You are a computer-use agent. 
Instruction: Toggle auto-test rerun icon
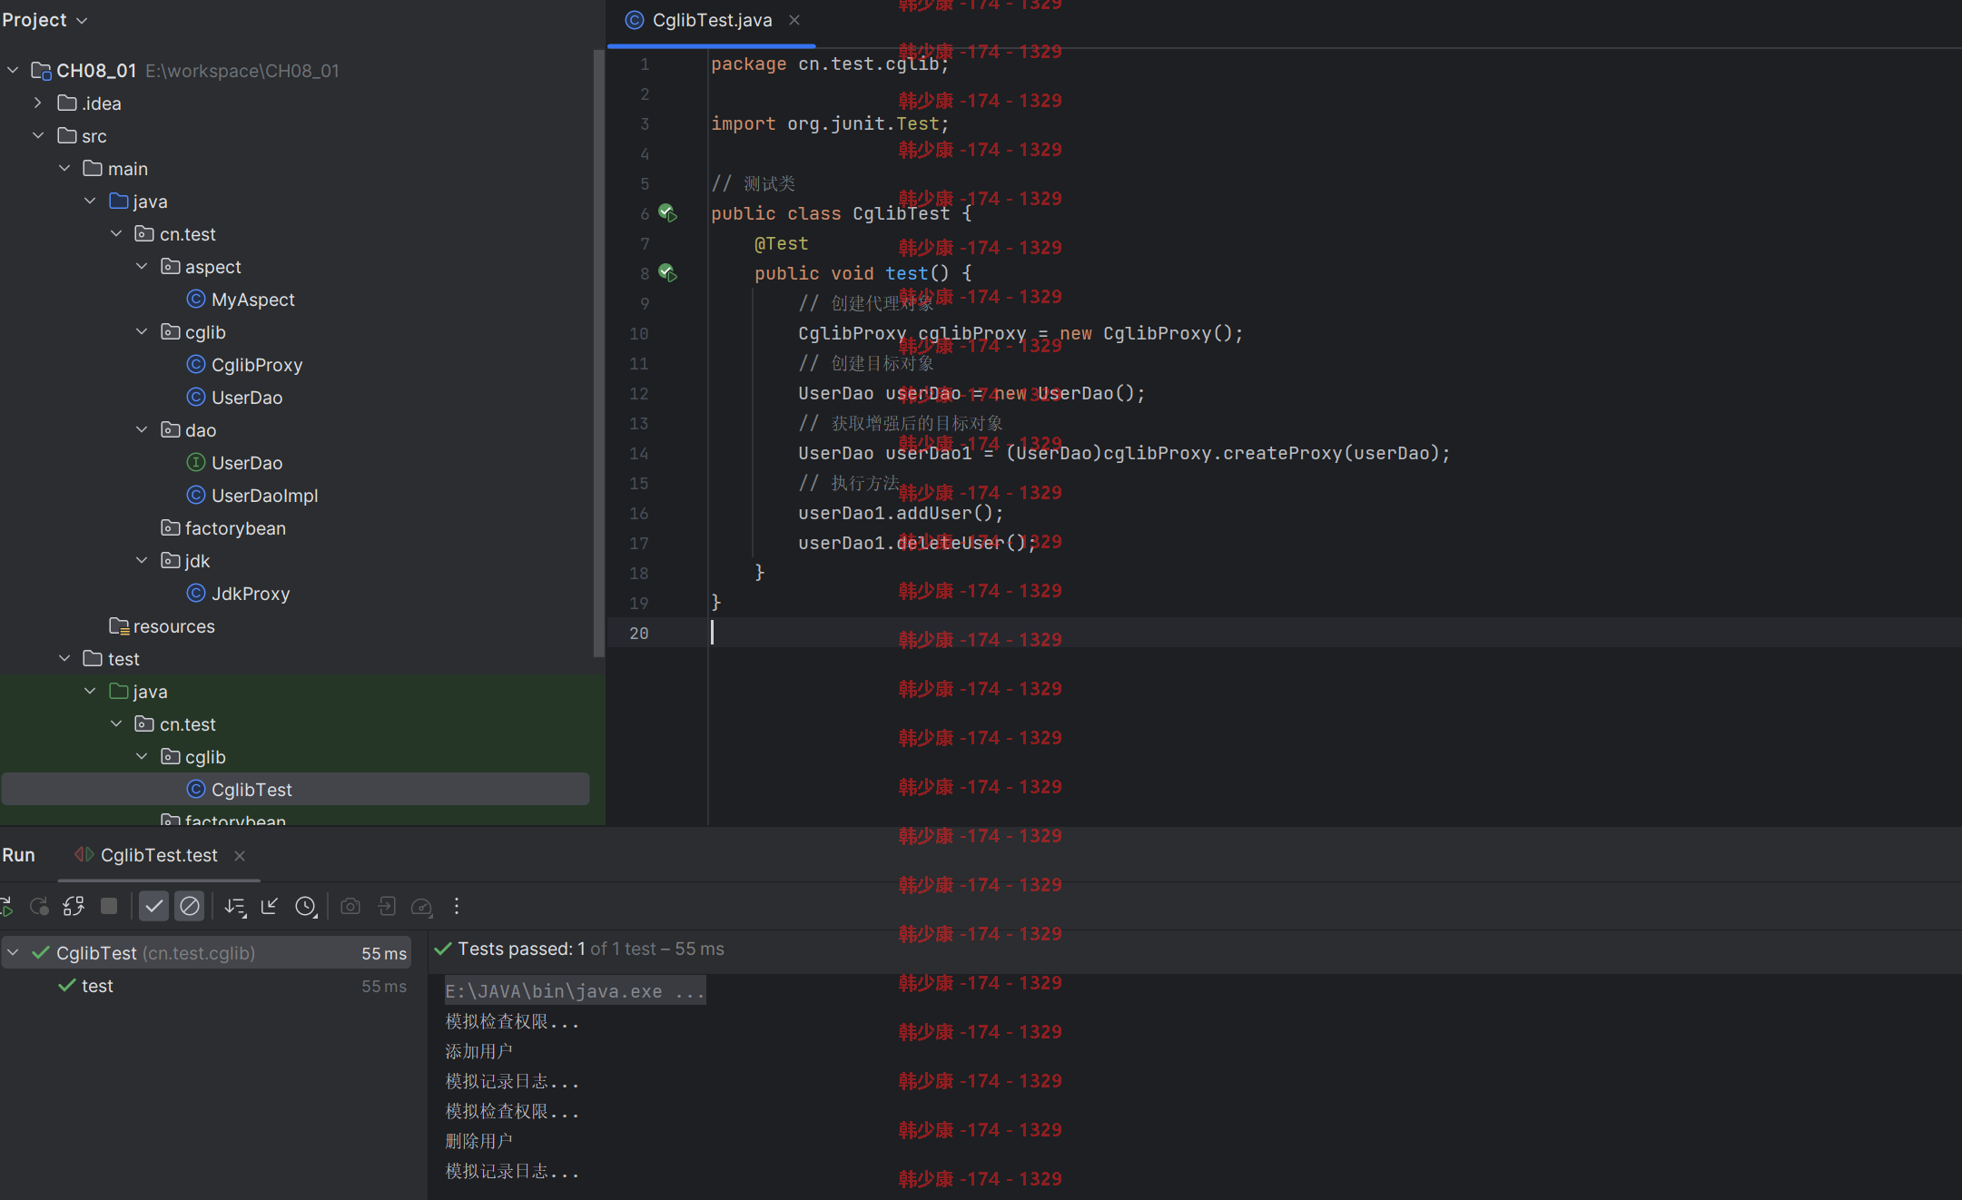pos(74,906)
